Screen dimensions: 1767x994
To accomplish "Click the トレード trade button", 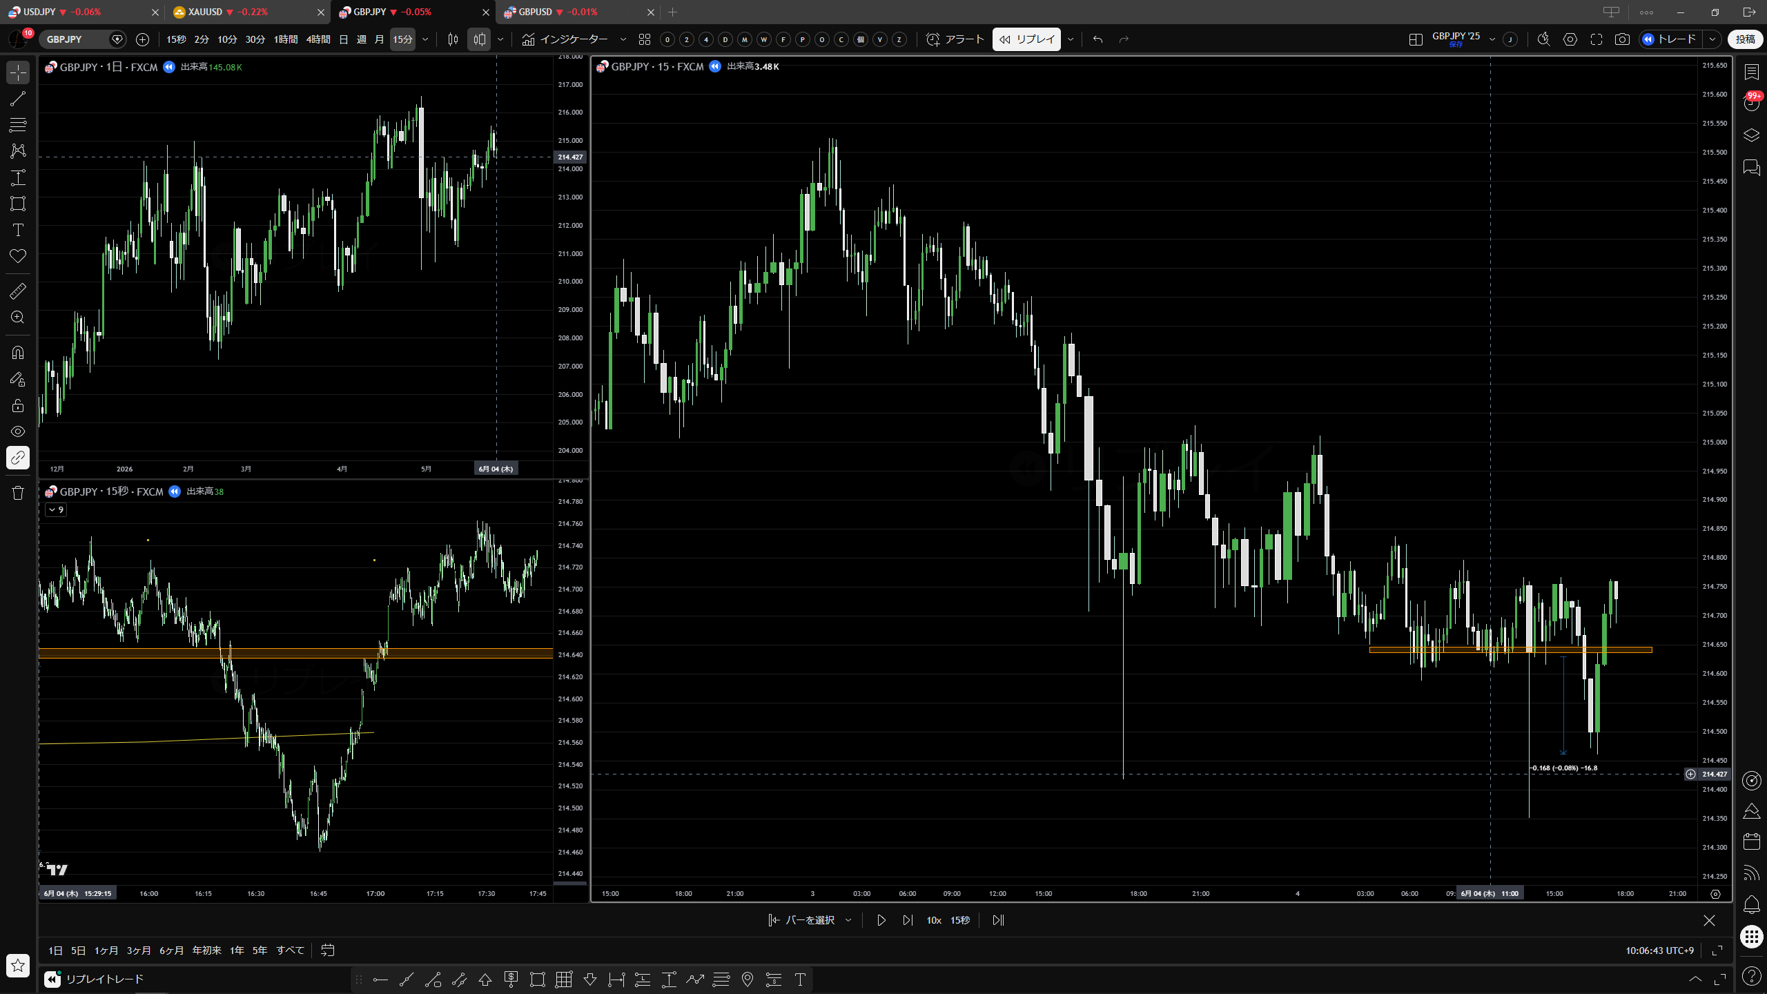I will point(1670,39).
